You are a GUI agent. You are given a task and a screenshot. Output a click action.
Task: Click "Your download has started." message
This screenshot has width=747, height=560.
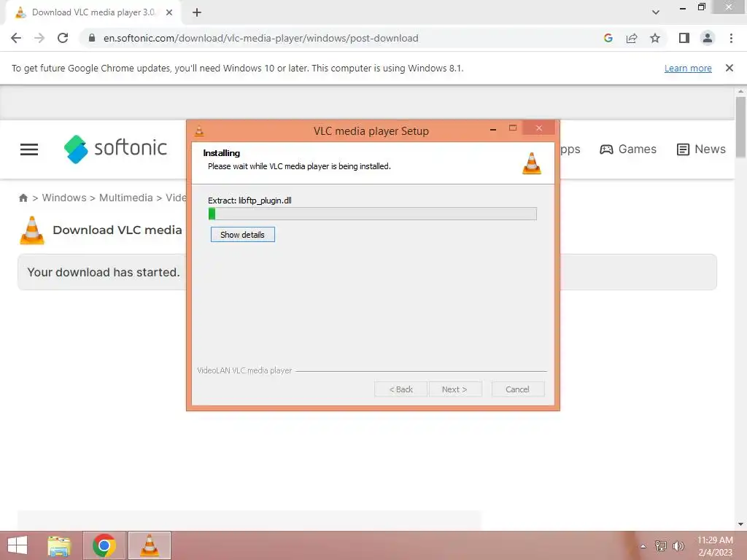(x=104, y=273)
